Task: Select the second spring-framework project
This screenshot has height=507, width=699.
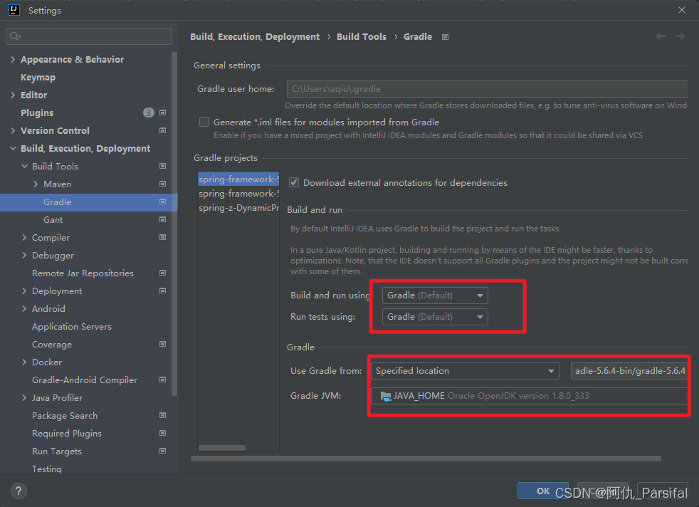Action: coord(238,193)
